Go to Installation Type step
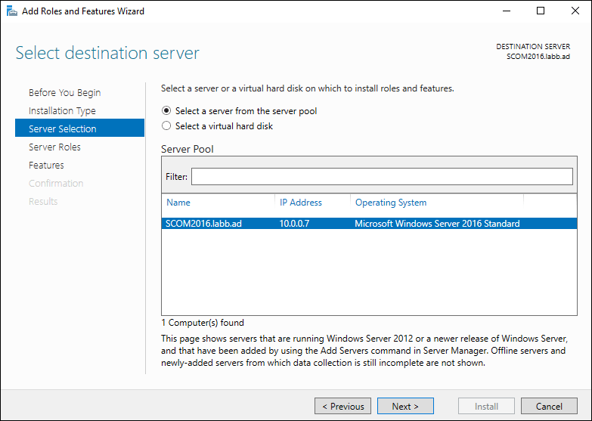This screenshot has width=592, height=421. pos(62,110)
